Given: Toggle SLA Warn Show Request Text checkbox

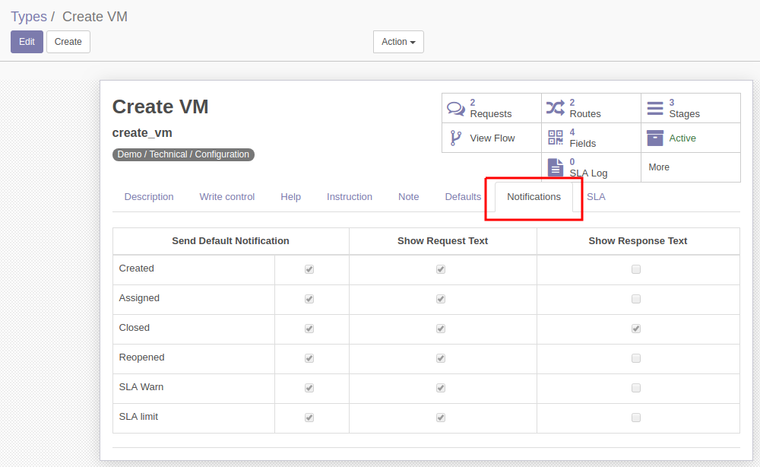Looking at the screenshot, I should [x=441, y=387].
